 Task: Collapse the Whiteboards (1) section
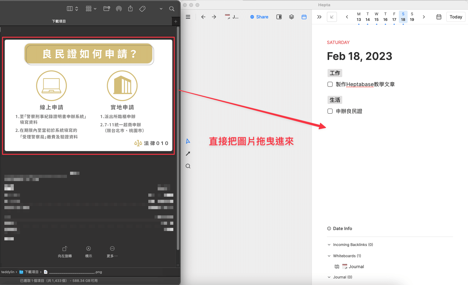click(x=329, y=256)
